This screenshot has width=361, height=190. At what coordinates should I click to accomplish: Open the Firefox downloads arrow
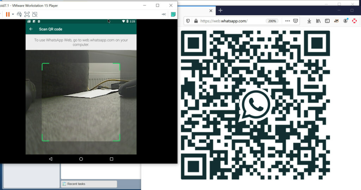pyautogui.click(x=309, y=21)
